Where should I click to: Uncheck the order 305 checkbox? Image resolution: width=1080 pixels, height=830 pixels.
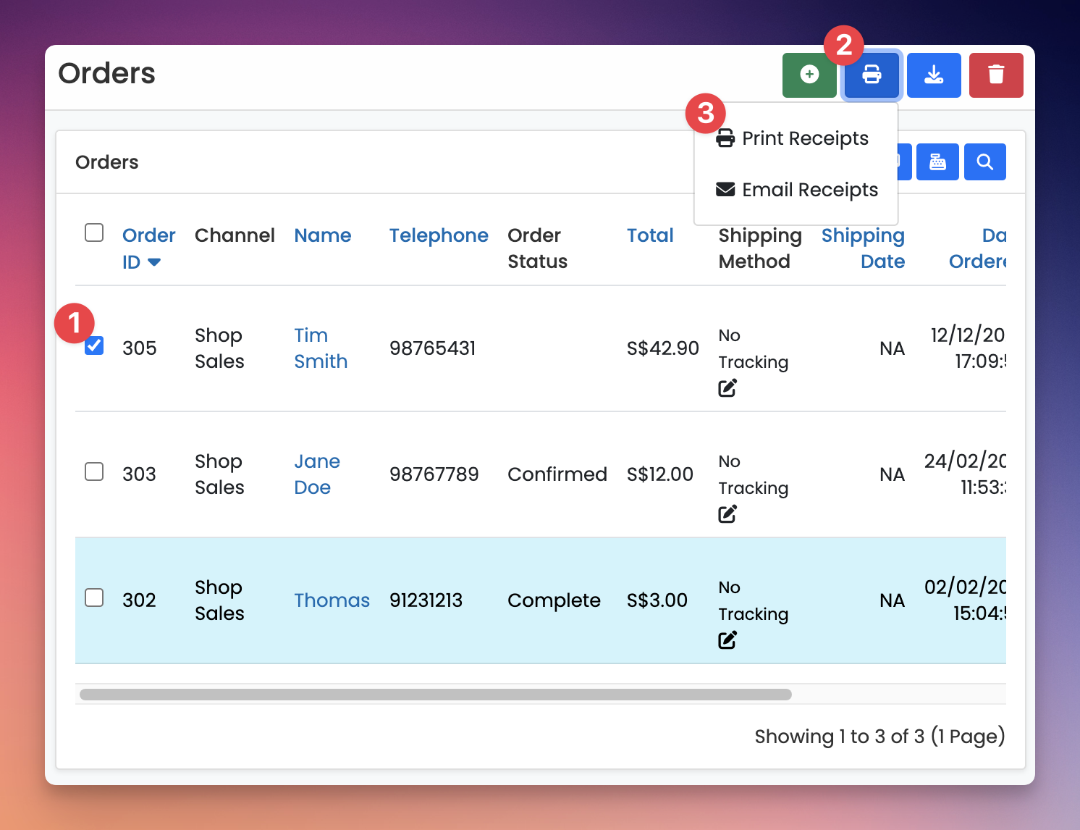(x=94, y=345)
